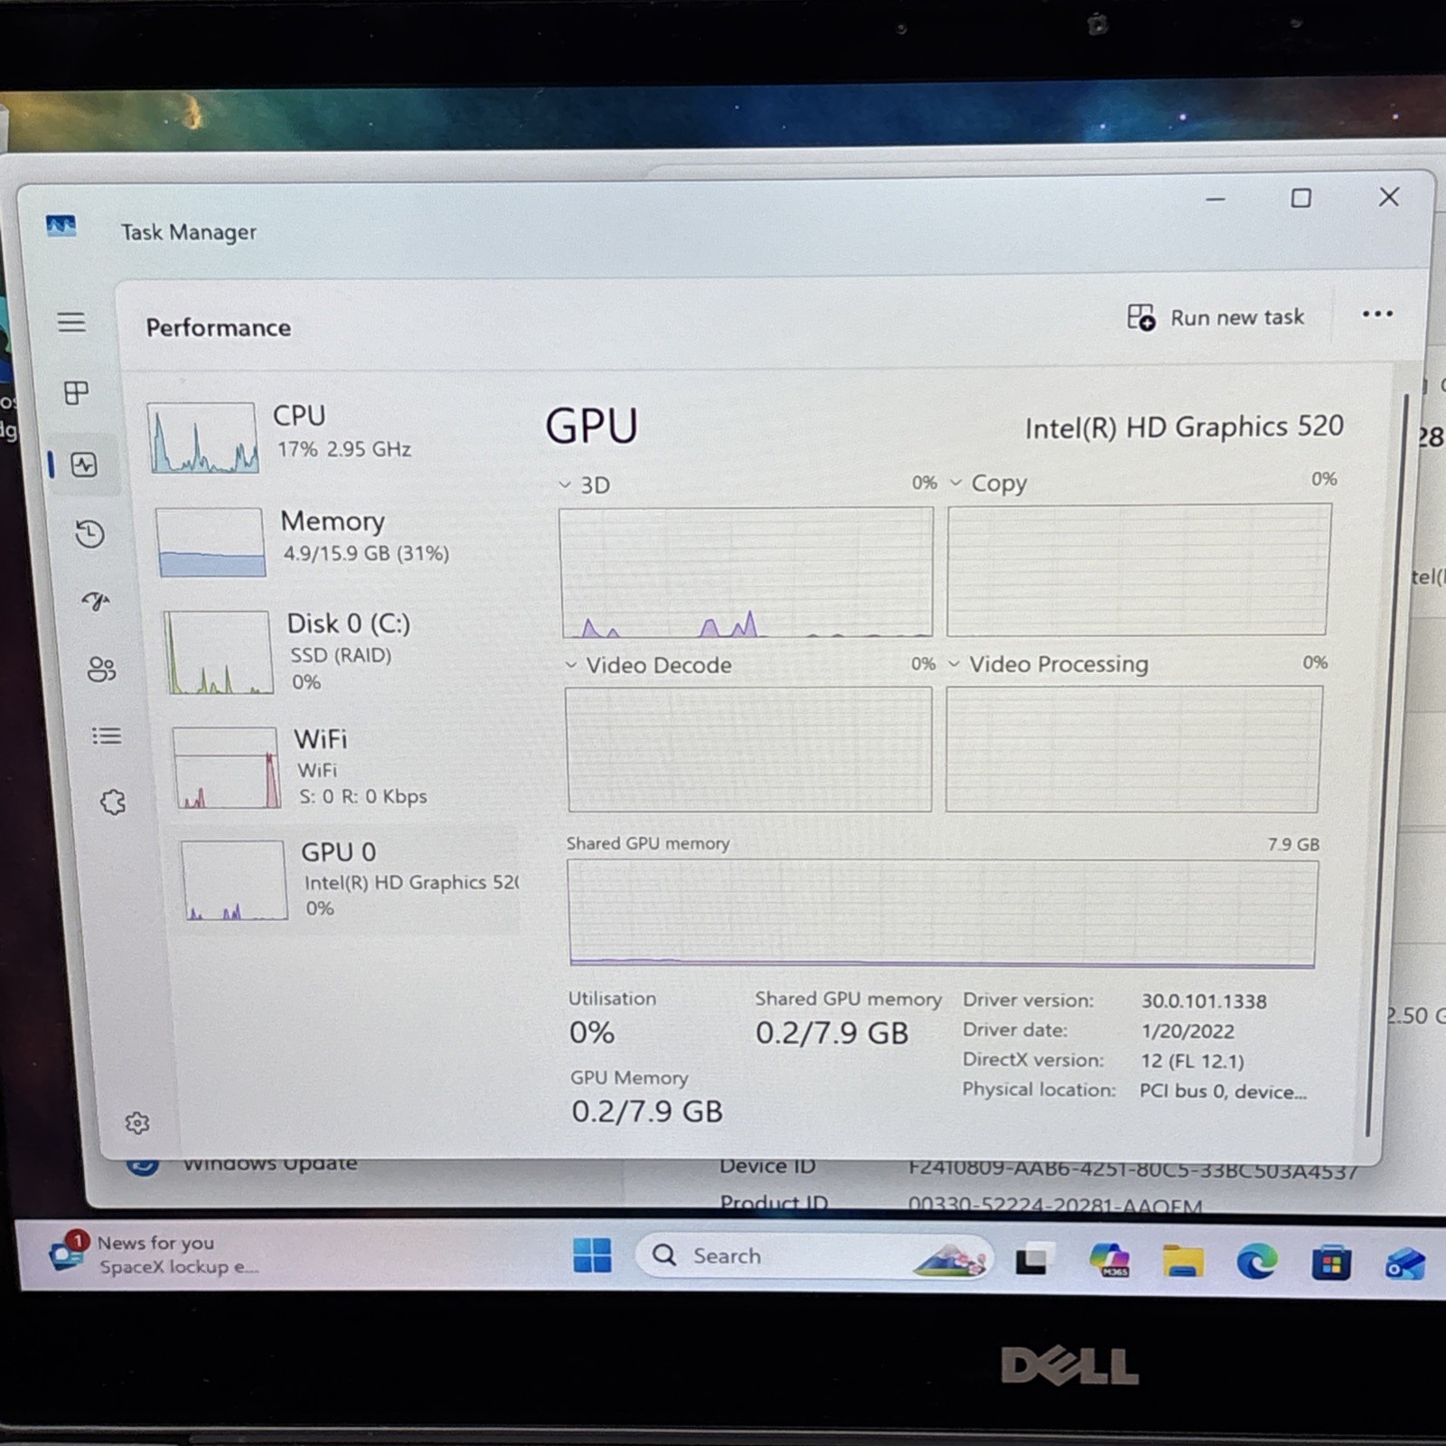Image resolution: width=1446 pixels, height=1446 pixels.
Task: Click the Copy engine graph area
Action: (x=1139, y=569)
